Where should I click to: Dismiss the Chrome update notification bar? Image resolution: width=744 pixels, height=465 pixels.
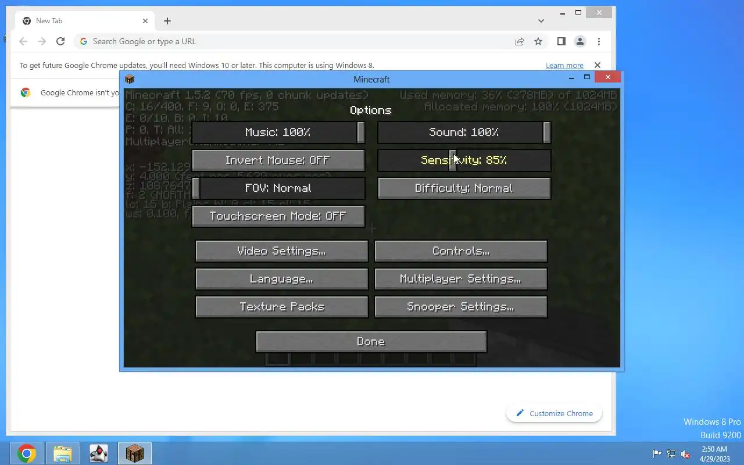597,65
